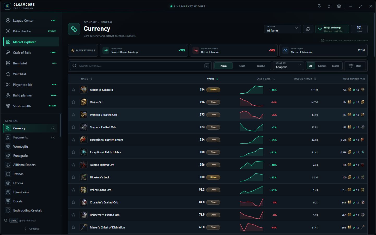The width and height of the screenshot is (376, 235).
Task: Open the League dropdown showing Allflame
Action: pyautogui.click(x=282, y=29)
